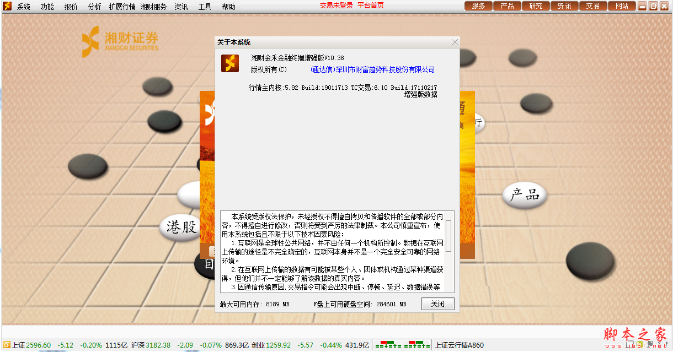673x352 pixels.
Task: Switch to the 产品 top tab
Action: tap(507, 6)
